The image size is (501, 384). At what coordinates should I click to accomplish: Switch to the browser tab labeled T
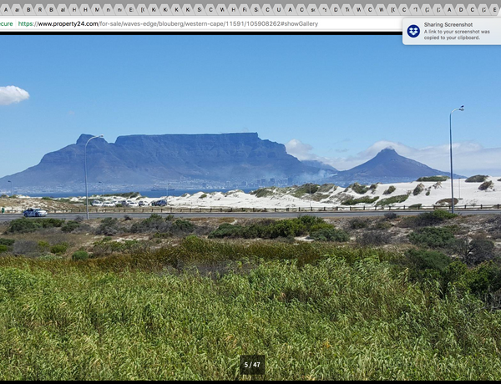point(347,8)
